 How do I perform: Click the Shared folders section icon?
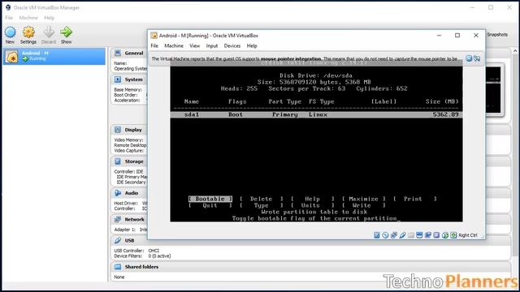(118, 267)
